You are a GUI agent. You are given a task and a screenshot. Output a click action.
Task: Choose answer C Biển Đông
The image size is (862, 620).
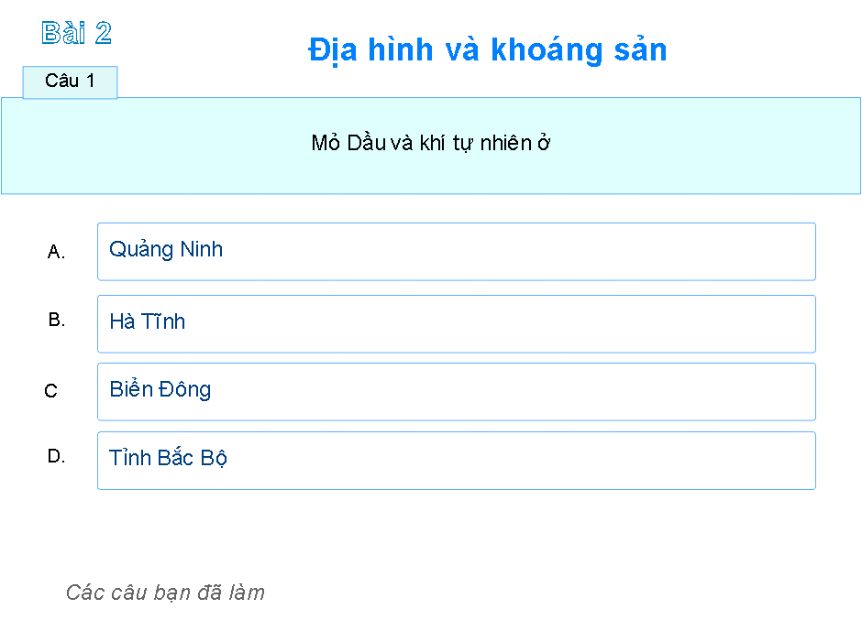[x=456, y=391]
